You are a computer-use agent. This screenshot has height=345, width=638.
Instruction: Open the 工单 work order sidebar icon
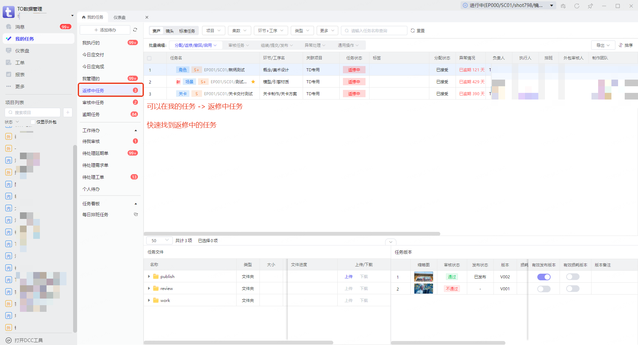[x=9, y=63]
